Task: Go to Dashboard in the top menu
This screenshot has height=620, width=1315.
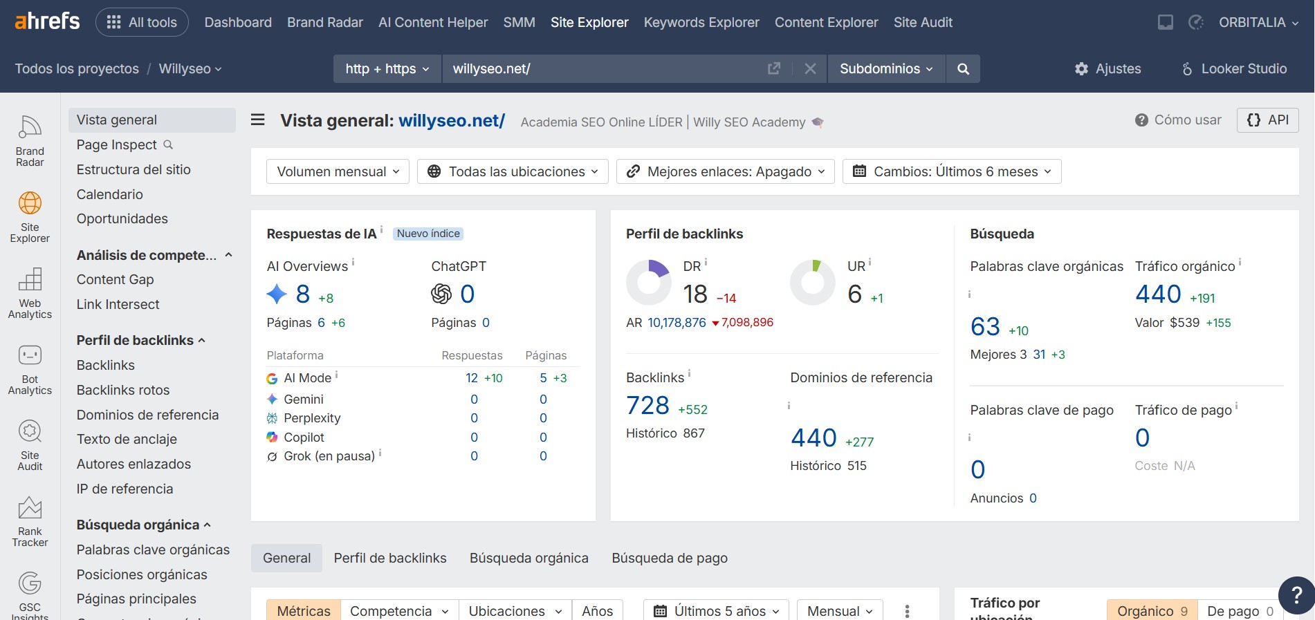Action: [238, 22]
